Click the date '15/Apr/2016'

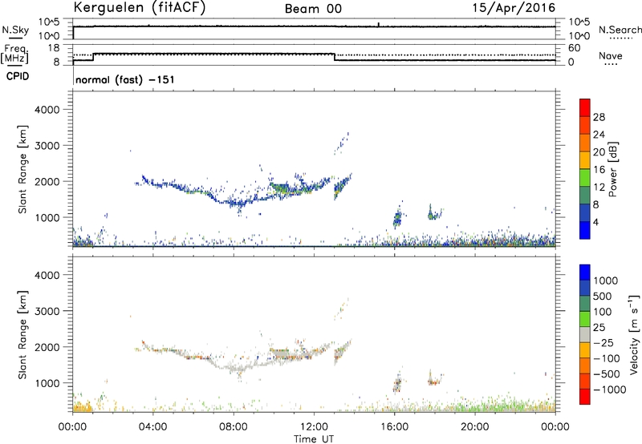[x=514, y=8]
